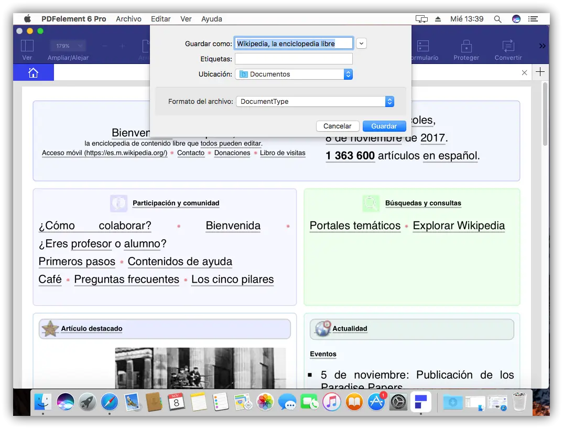Open Photos from the dock

(265, 401)
